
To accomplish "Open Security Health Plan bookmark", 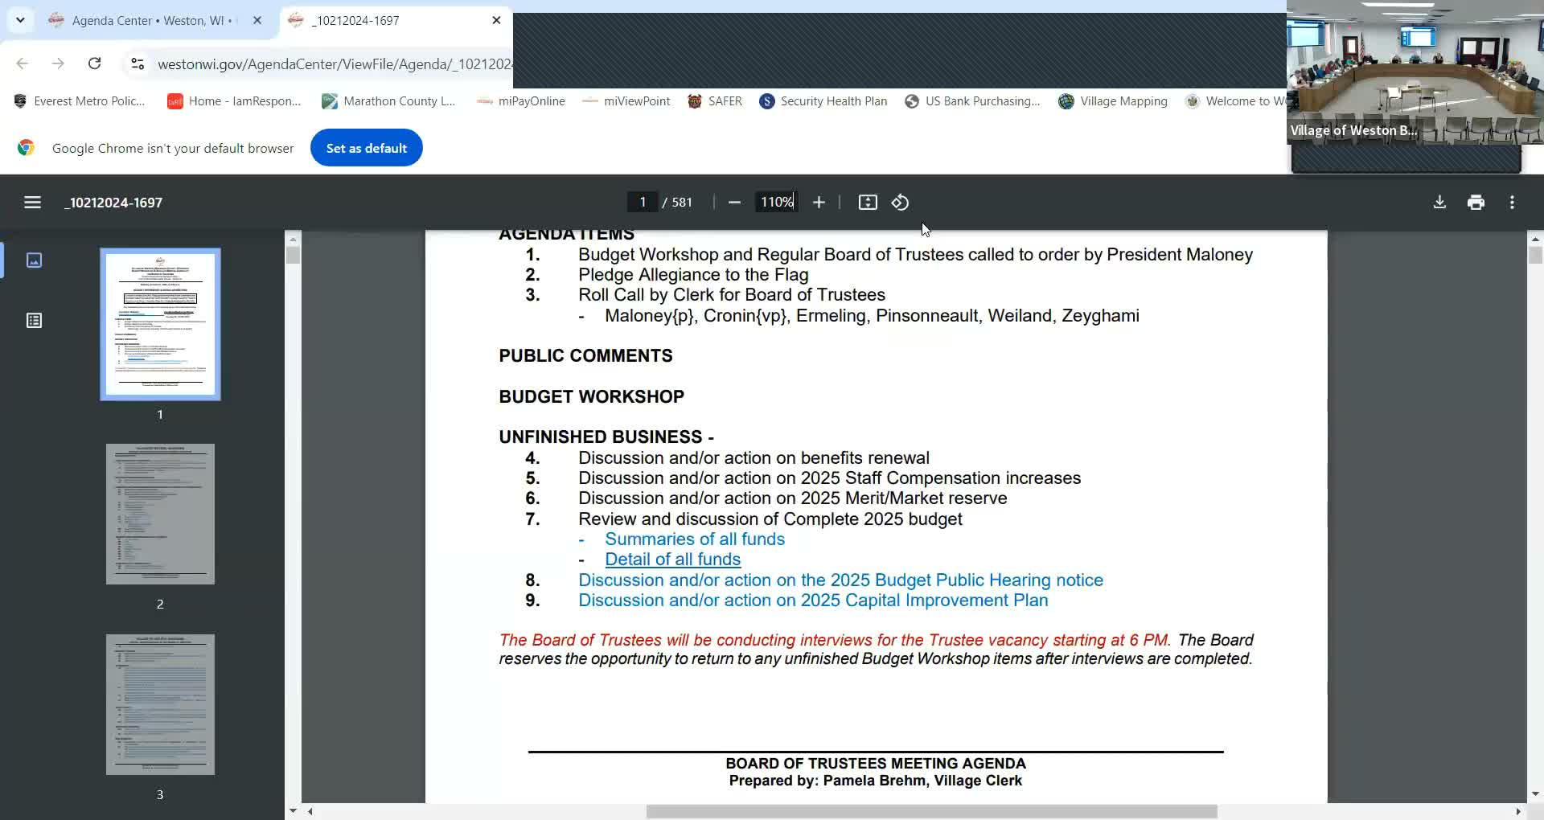I will [x=823, y=101].
